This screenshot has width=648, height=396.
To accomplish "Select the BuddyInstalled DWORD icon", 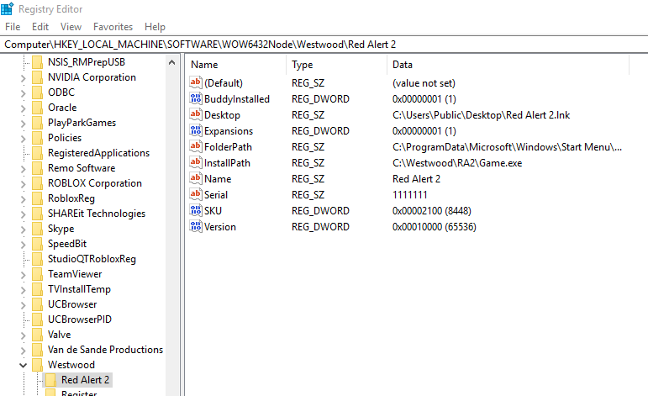I will (x=196, y=99).
